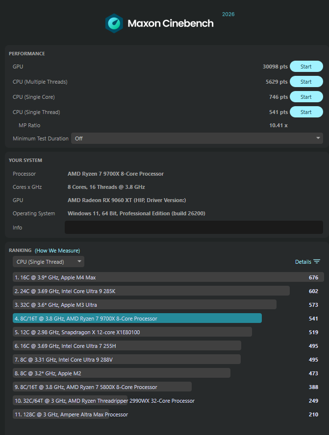The image size is (329, 435).
Task: Open the Minimum Test Duration dropdown
Action: point(197,138)
